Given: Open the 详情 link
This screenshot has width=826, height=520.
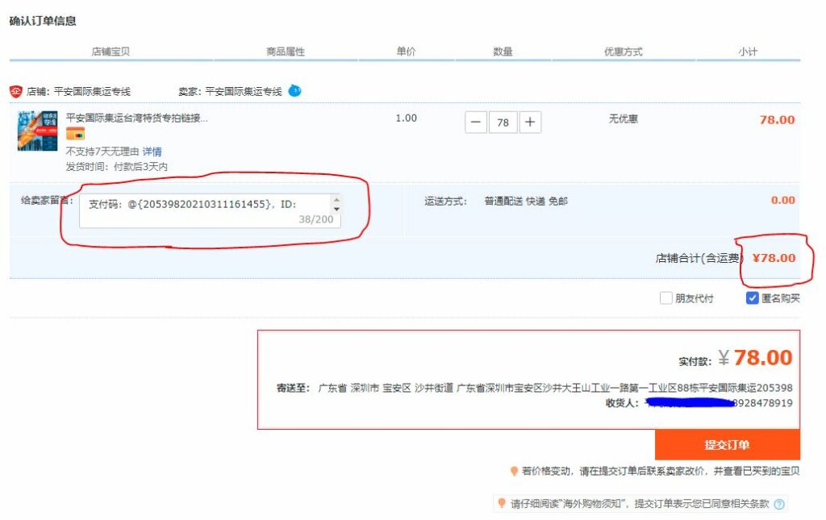Looking at the screenshot, I should pos(152,152).
